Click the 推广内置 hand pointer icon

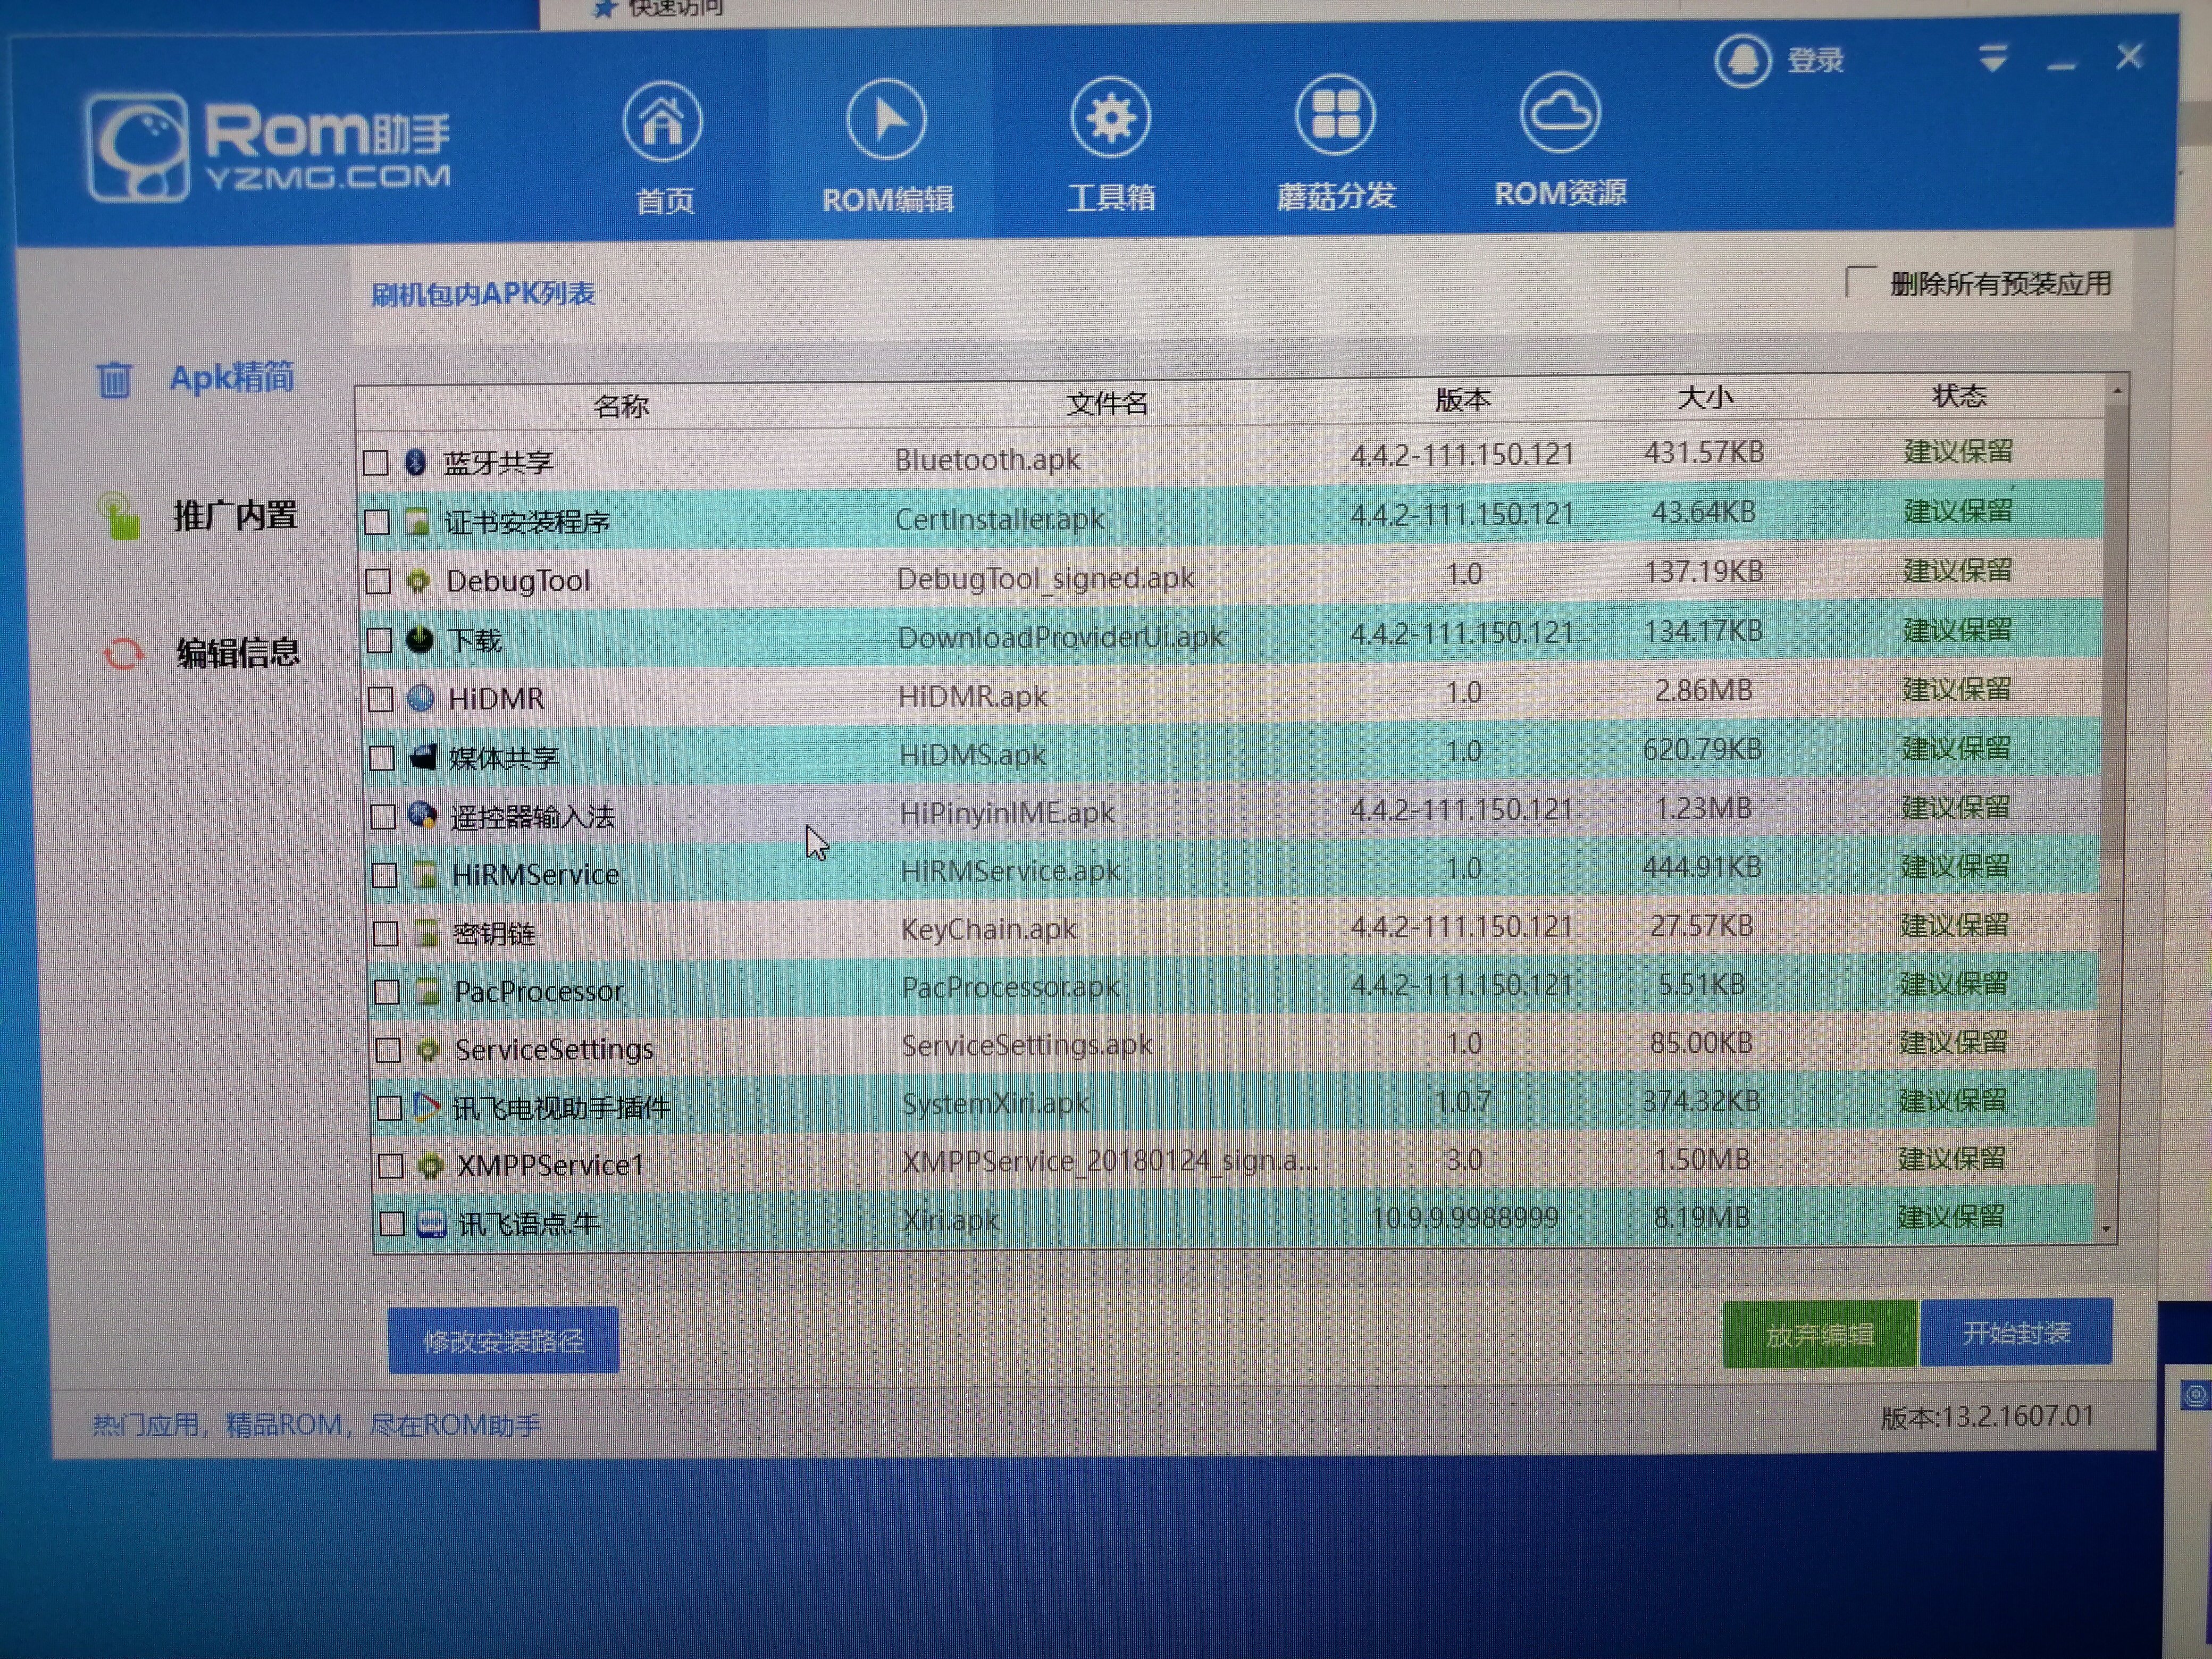click(x=119, y=517)
